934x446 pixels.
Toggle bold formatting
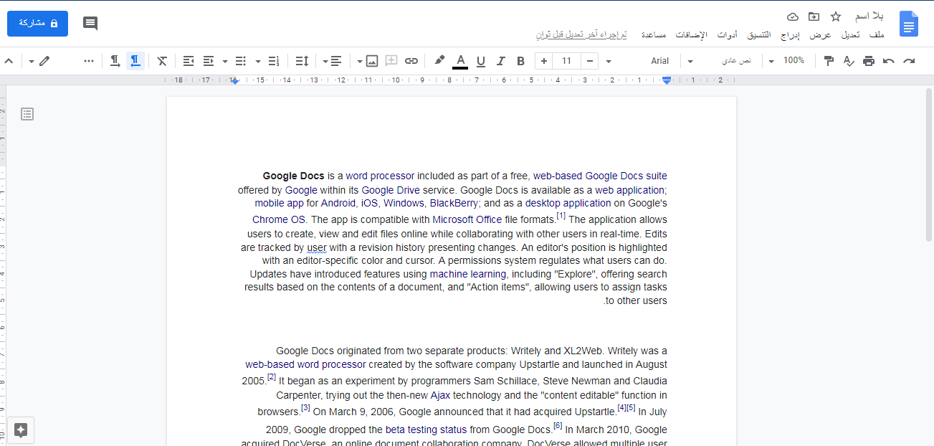521,61
